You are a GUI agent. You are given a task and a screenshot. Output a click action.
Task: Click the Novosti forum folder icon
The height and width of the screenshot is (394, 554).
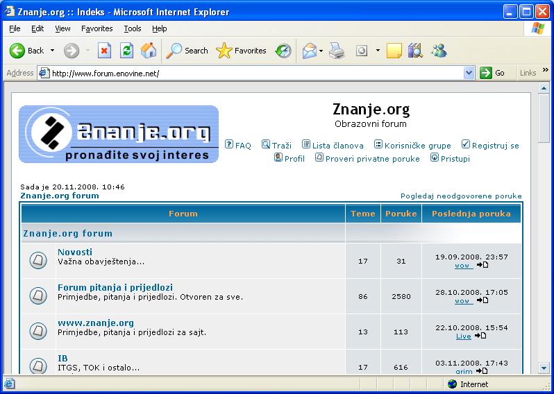click(x=38, y=261)
